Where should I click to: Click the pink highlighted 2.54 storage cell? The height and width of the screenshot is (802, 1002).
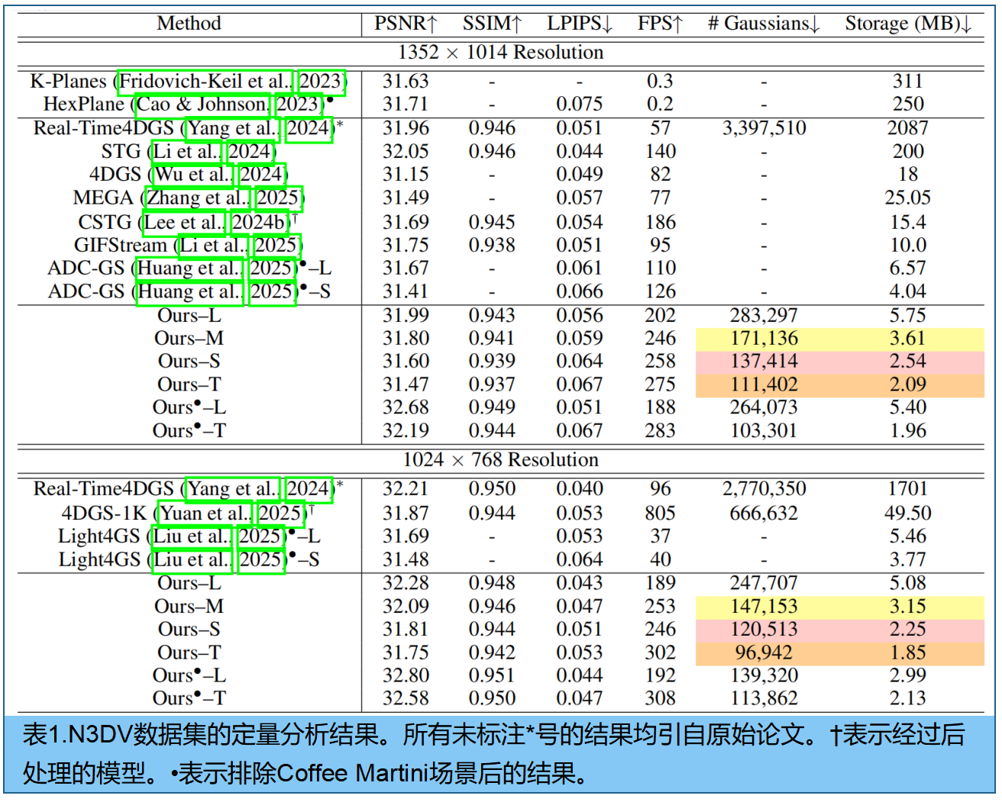[x=908, y=362]
